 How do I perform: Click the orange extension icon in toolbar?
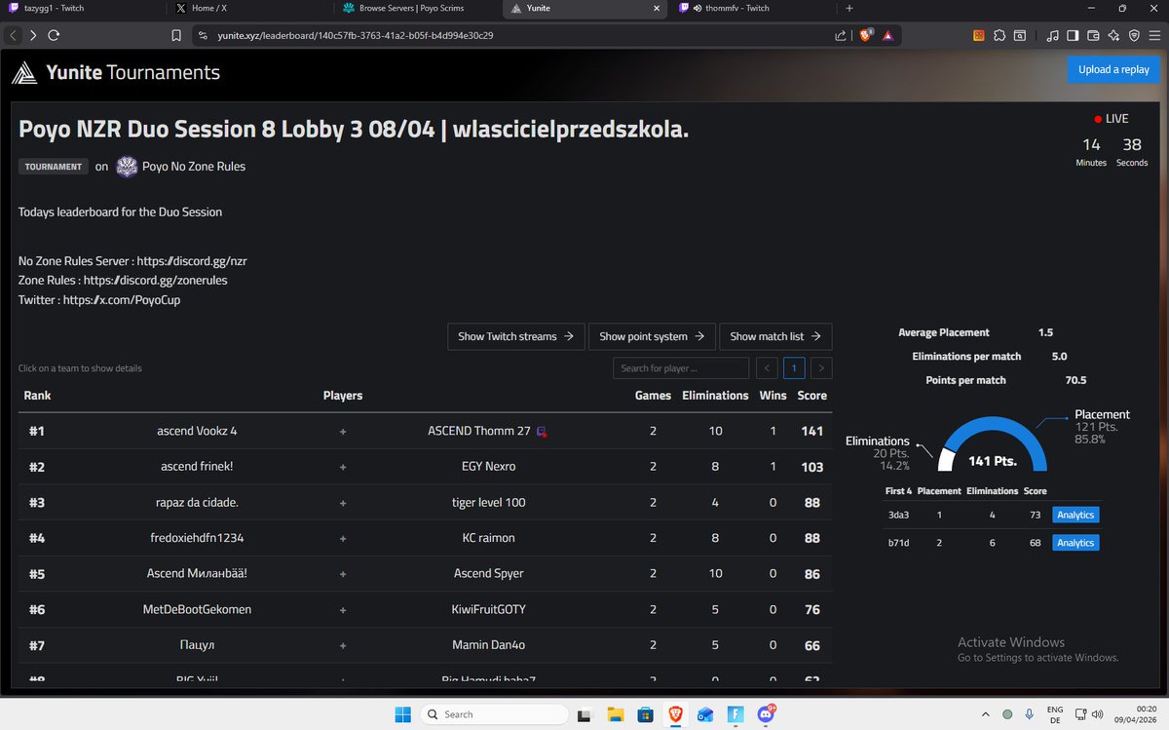pos(979,35)
